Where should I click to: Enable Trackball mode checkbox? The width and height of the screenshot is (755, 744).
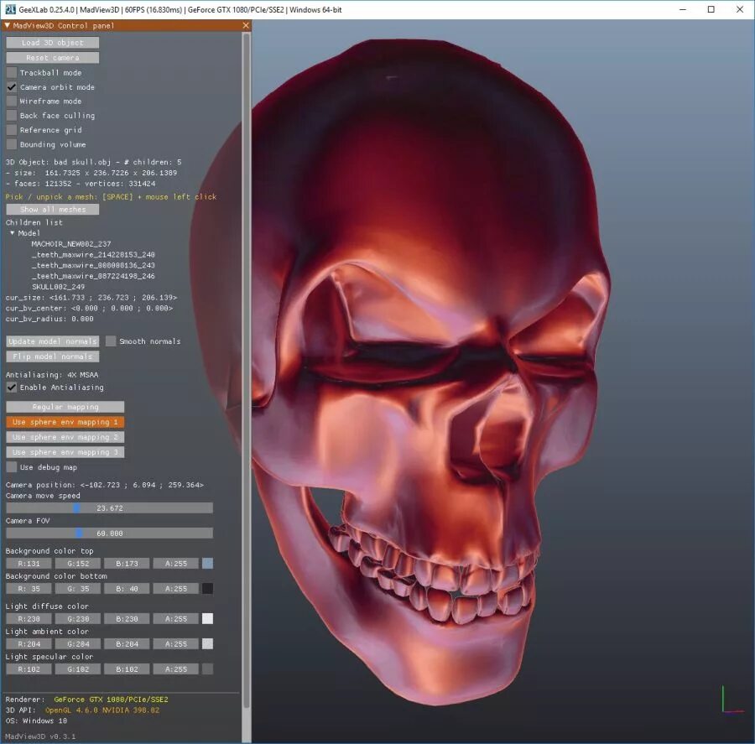[x=12, y=73]
